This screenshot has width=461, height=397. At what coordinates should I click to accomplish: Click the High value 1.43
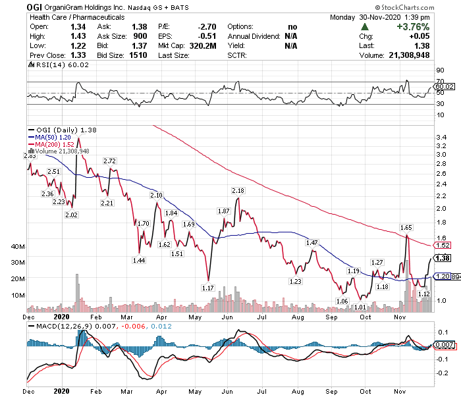pos(78,36)
